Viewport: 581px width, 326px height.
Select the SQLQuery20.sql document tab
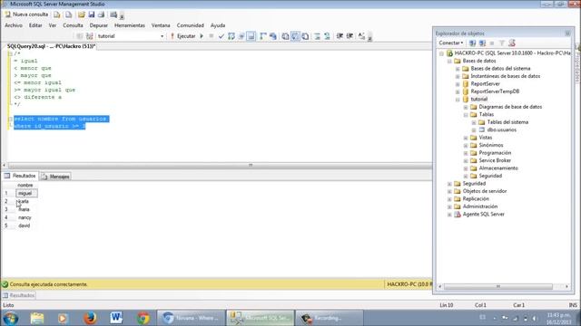point(51,46)
